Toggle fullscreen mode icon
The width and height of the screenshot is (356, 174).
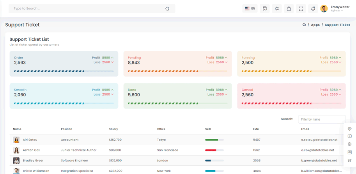coord(301,9)
